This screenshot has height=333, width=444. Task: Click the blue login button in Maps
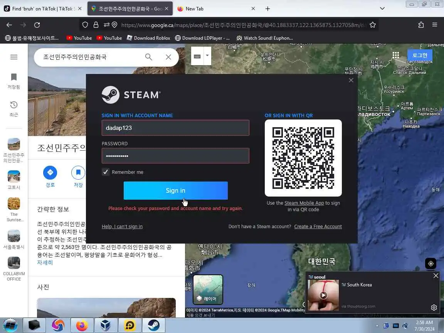[x=420, y=55]
